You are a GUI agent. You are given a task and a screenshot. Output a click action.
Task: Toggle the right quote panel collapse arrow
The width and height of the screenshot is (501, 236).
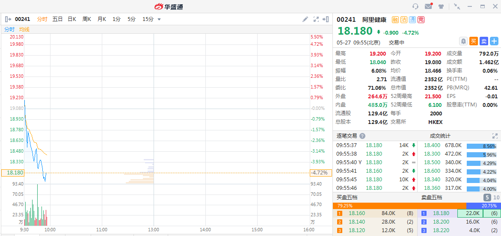pyautogui.click(x=326, y=19)
